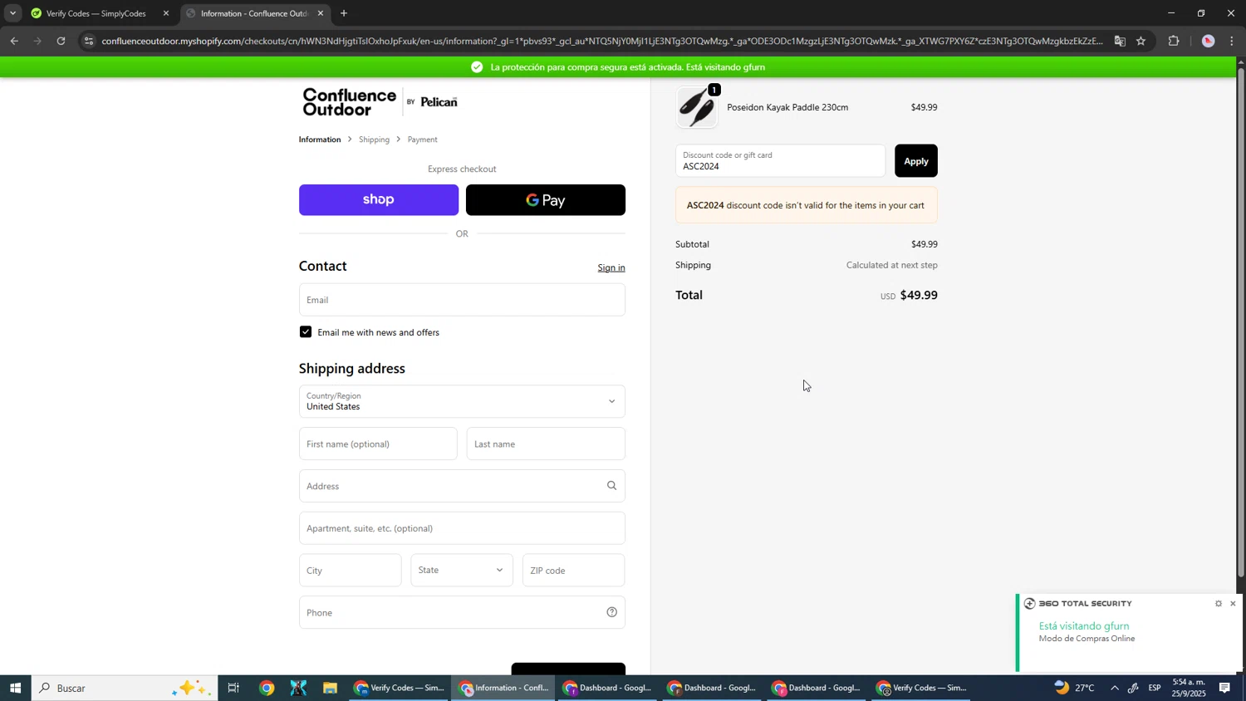This screenshot has height=701, width=1246.
Task: Open the Sign in link
Action: coord(611,267)
